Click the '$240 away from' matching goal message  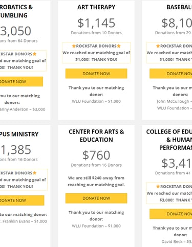click(96, 181)
